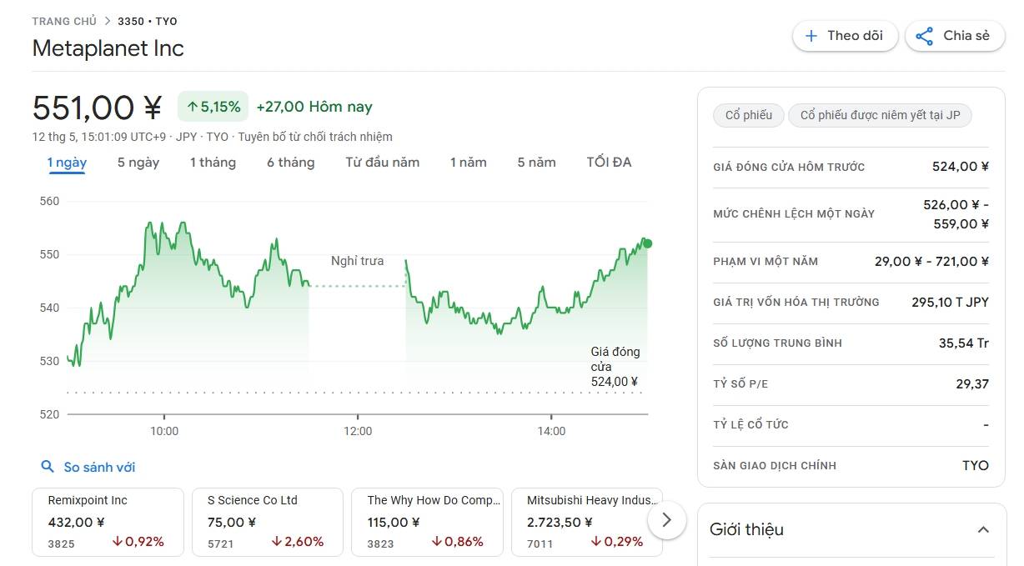Click the PHẠM VI MỘT NĂM range value
Screen dimensions: 1024x566
(931, 261)
